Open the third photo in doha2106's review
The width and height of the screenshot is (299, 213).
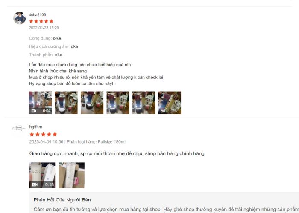click(92, 103)
